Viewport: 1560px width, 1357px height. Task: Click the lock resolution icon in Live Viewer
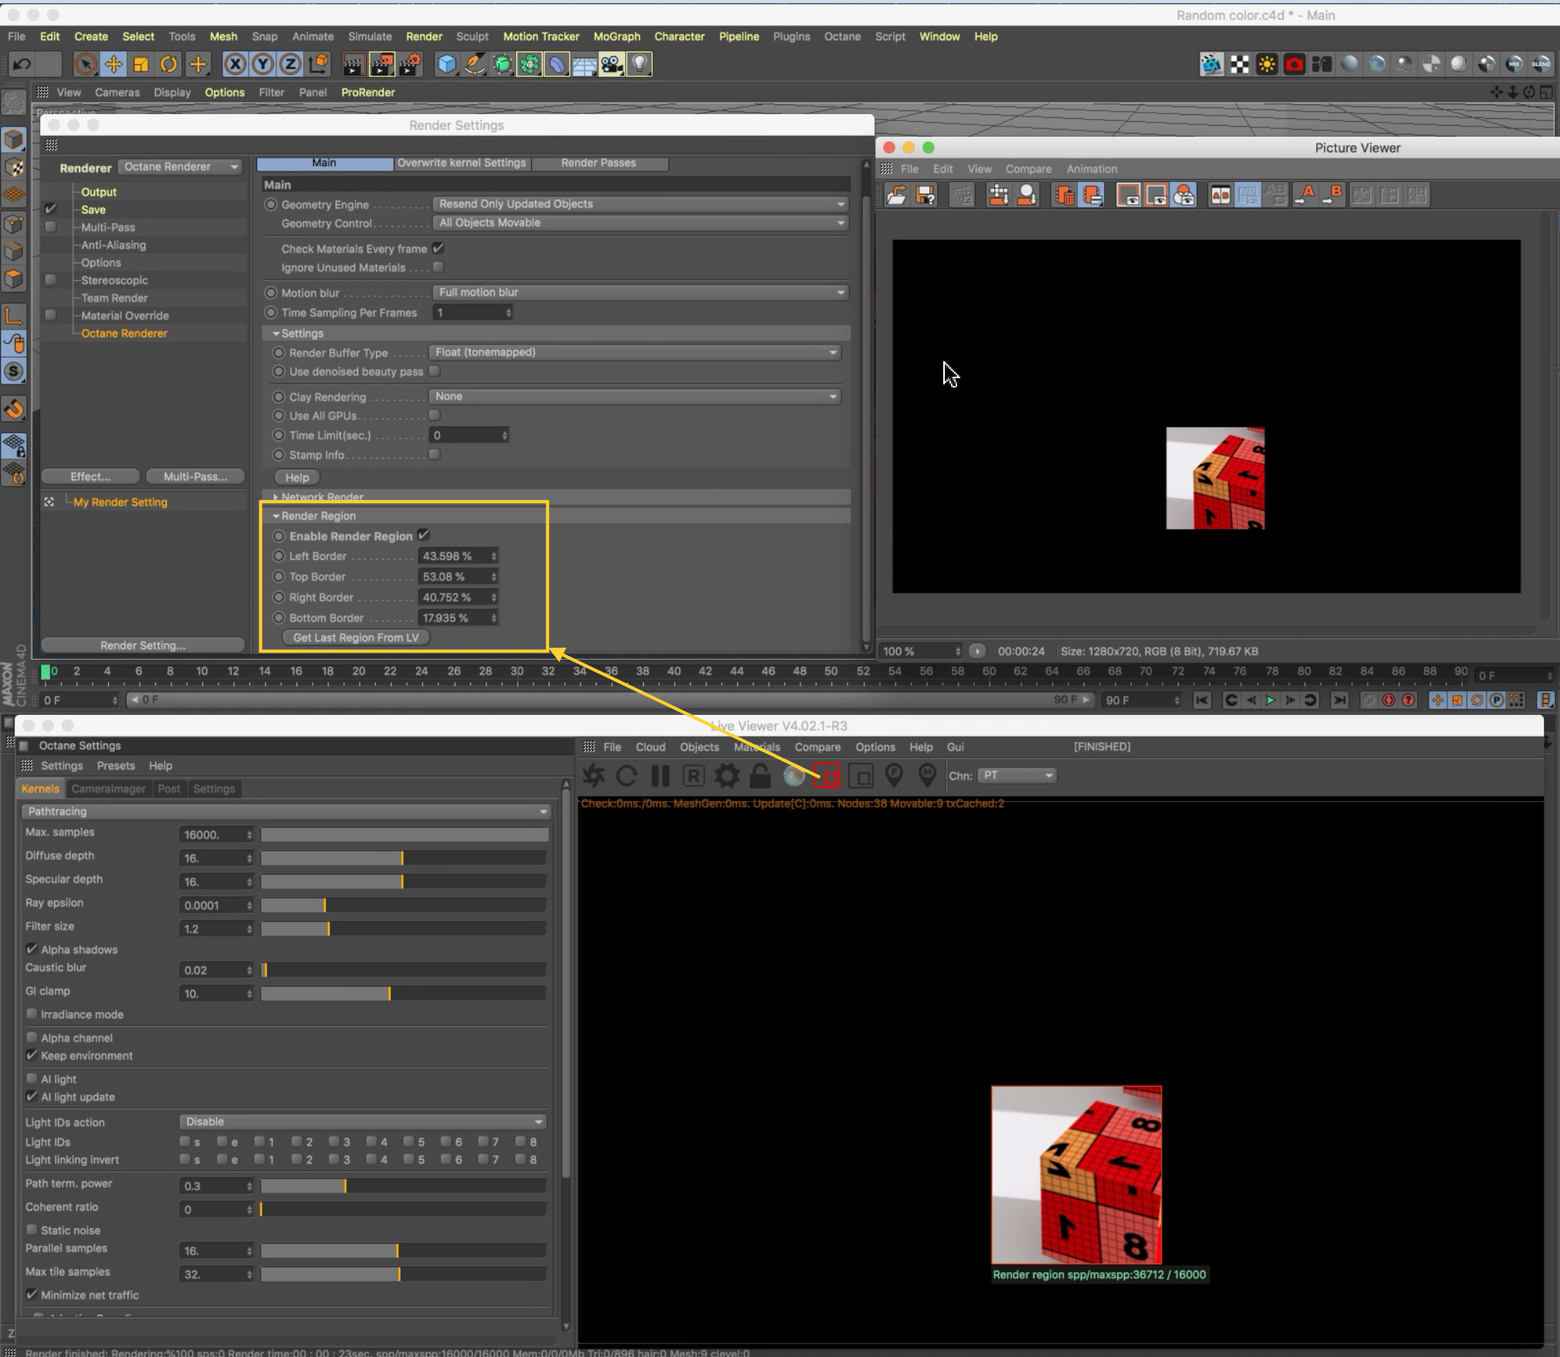[760, 776]
